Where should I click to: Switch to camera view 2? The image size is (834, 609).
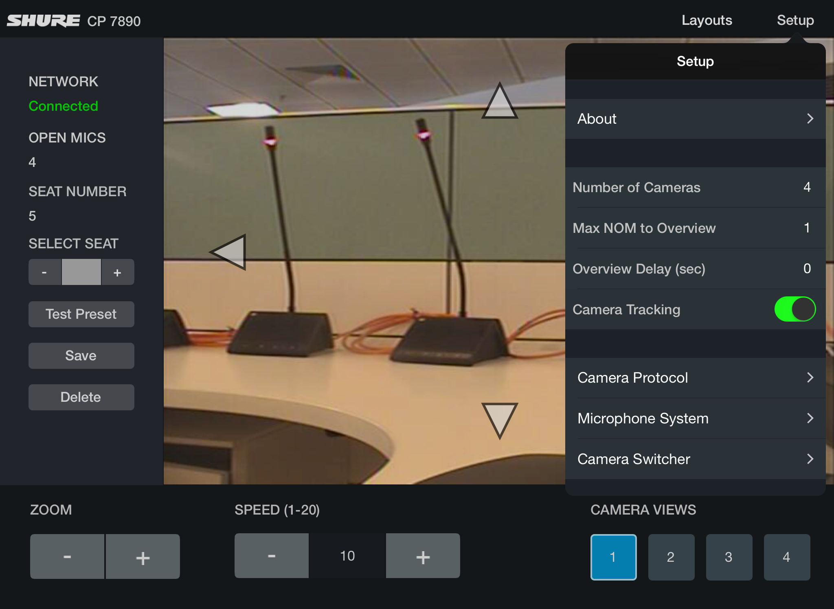(671, 556)
